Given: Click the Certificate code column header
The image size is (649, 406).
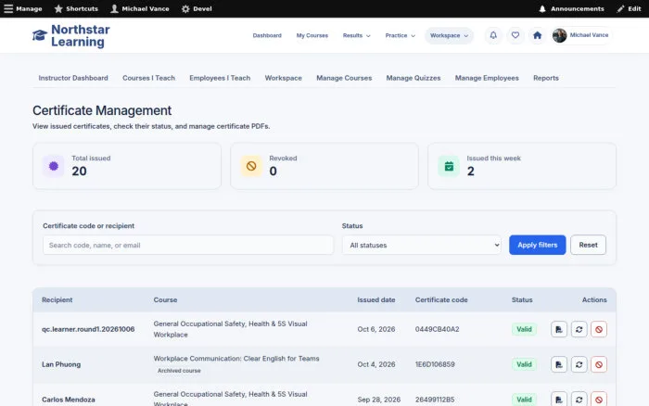Looking at the screenshot, I should [441, 299].
